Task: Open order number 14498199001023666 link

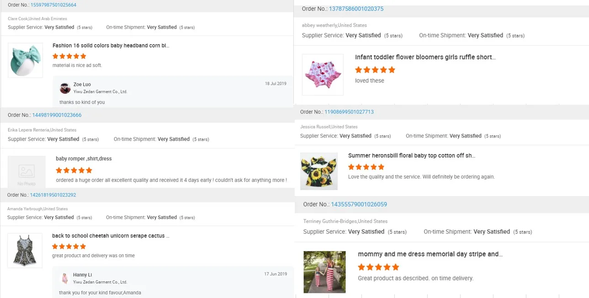Action: click(57, 115)
